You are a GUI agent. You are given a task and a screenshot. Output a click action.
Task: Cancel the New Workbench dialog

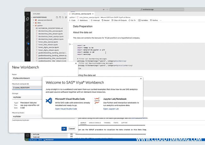(72, 129)
